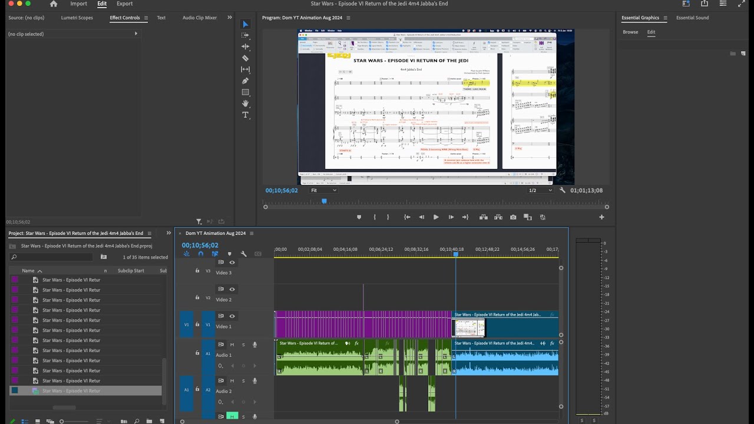Select the Ripple Edit tool
The image size is (754, 424).
[246, 47]
